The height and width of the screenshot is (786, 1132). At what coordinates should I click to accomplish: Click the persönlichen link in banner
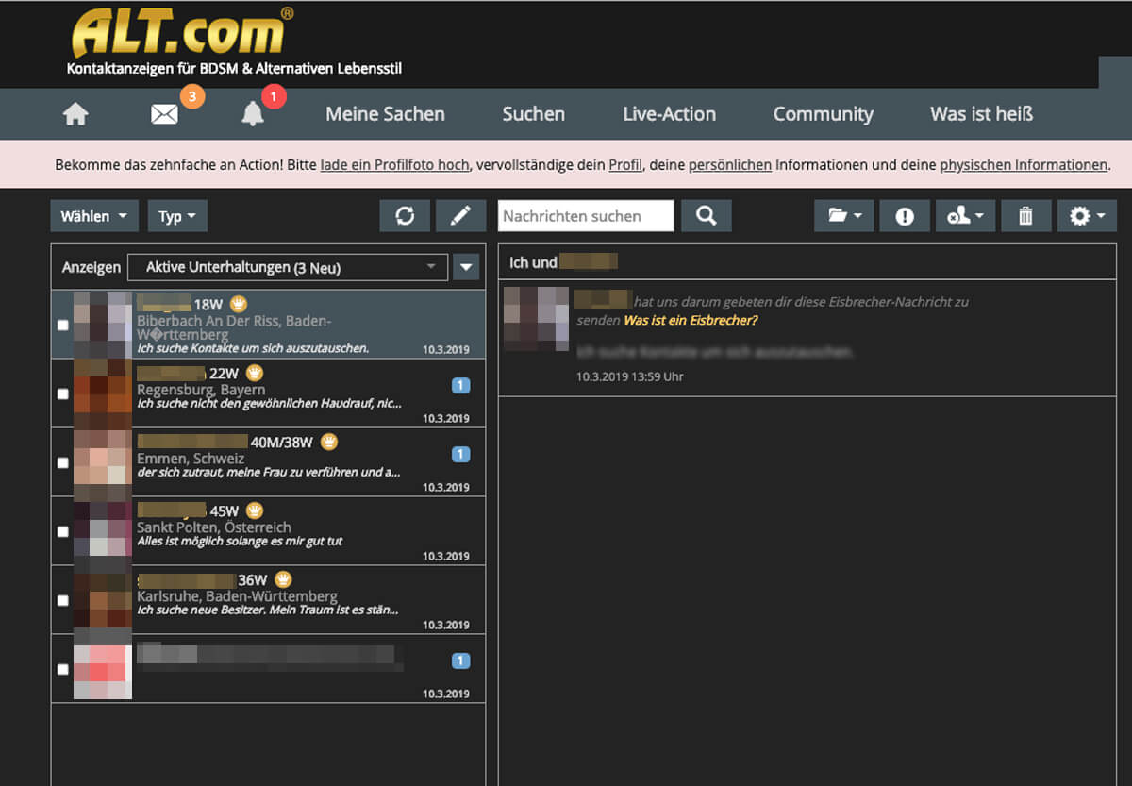tap(730, 164)
